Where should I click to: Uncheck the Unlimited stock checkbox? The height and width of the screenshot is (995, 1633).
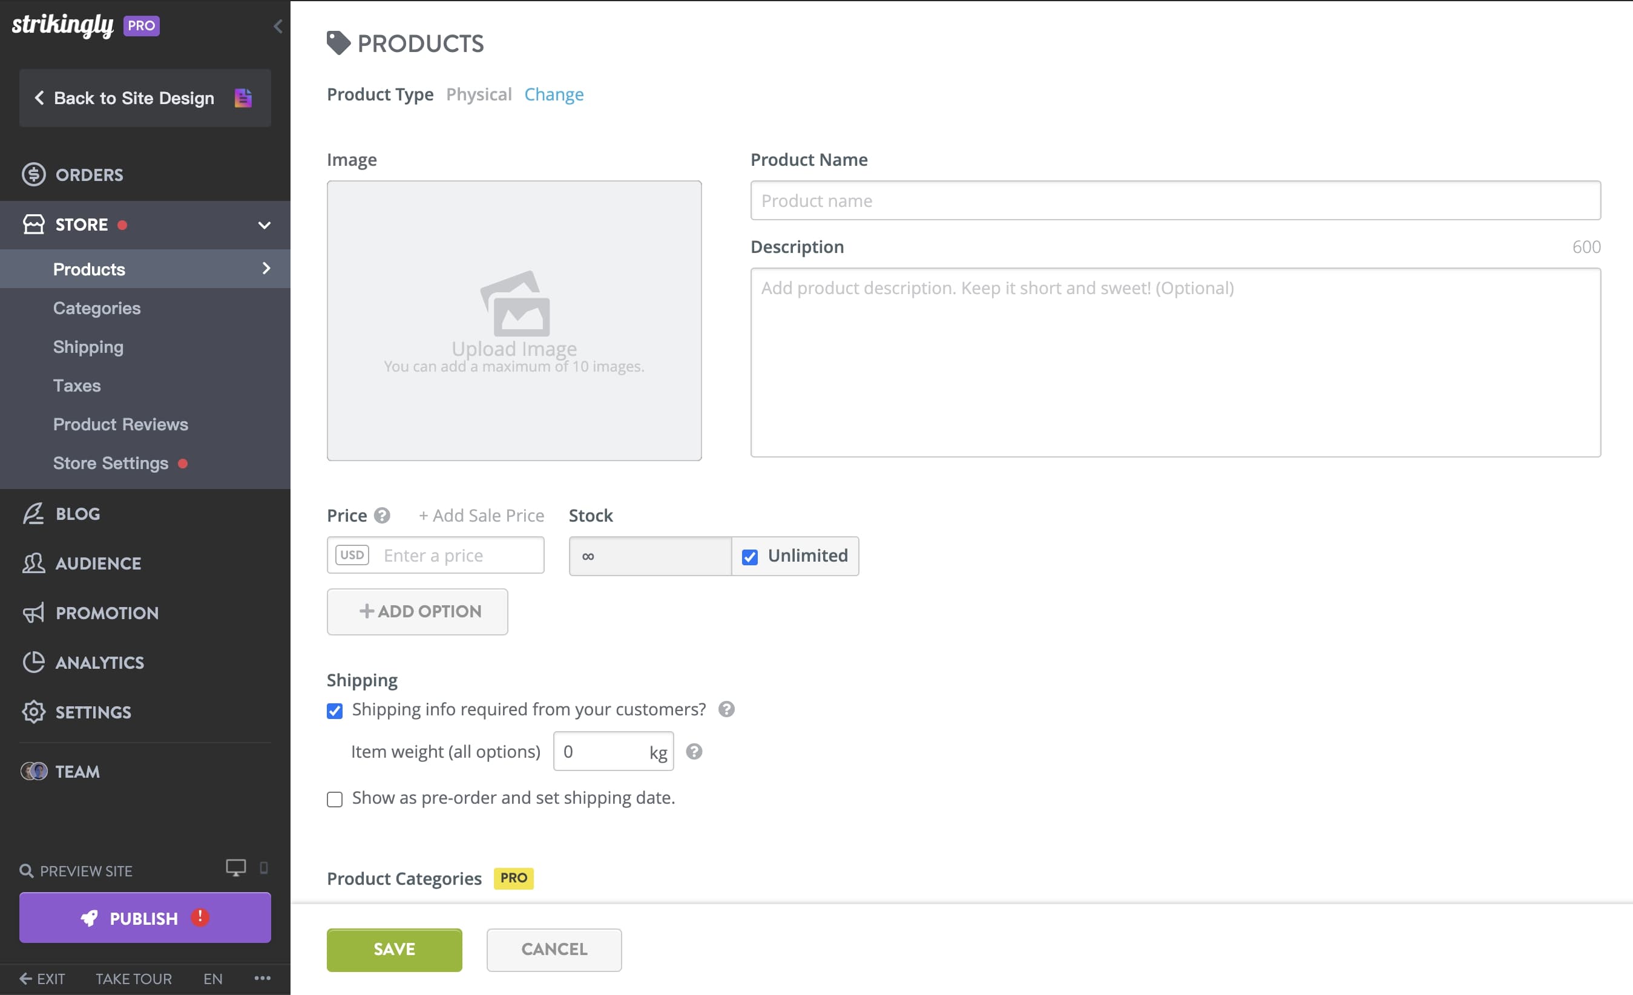tap(749, 557)
